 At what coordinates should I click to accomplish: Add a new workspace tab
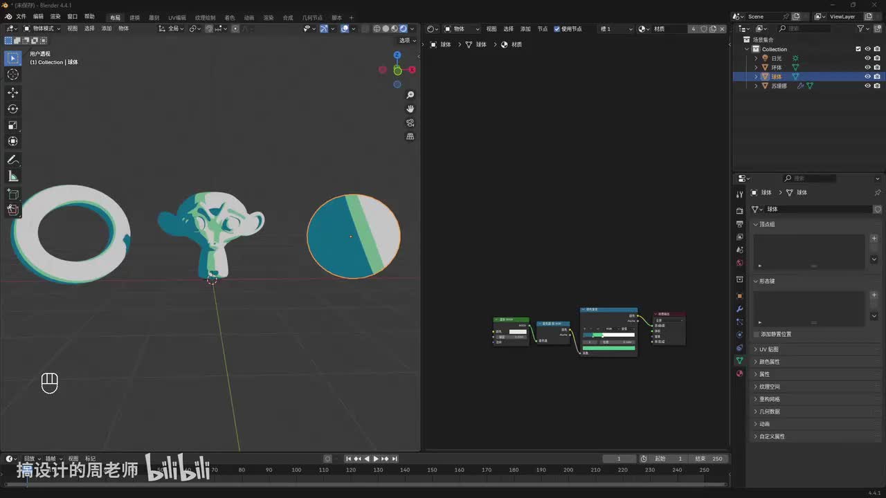tap(351, 17)
